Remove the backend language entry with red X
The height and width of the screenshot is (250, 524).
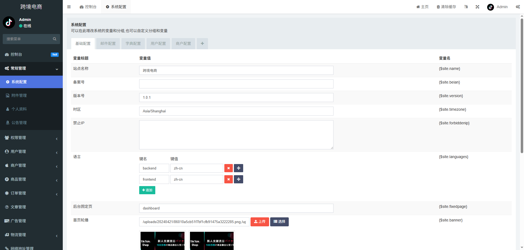pos(228,168)
